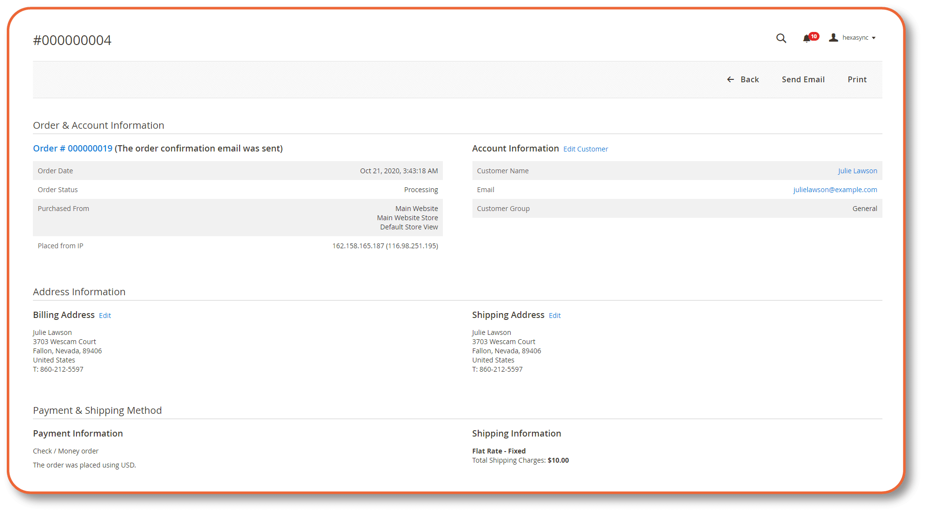Edit the Shipping Address

(554, 315)
